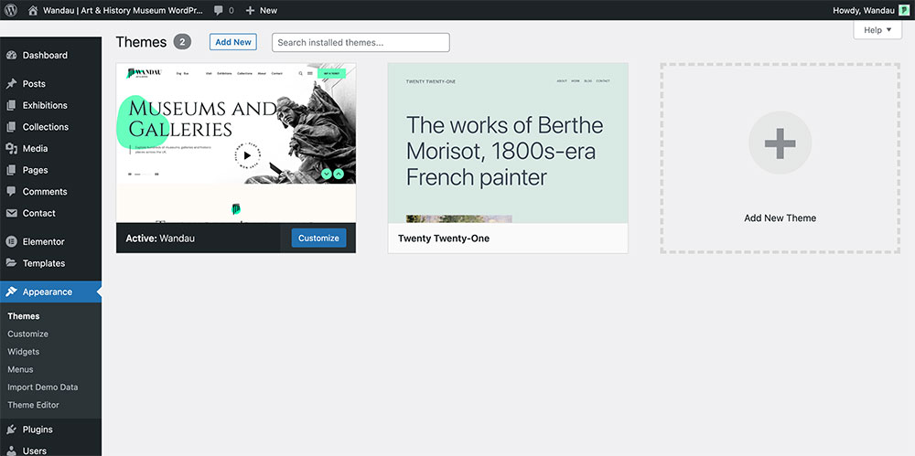This screenshot has height=456, width=915.
Task: Open the Widgets submenu item
Action: [x=24, y=352]
